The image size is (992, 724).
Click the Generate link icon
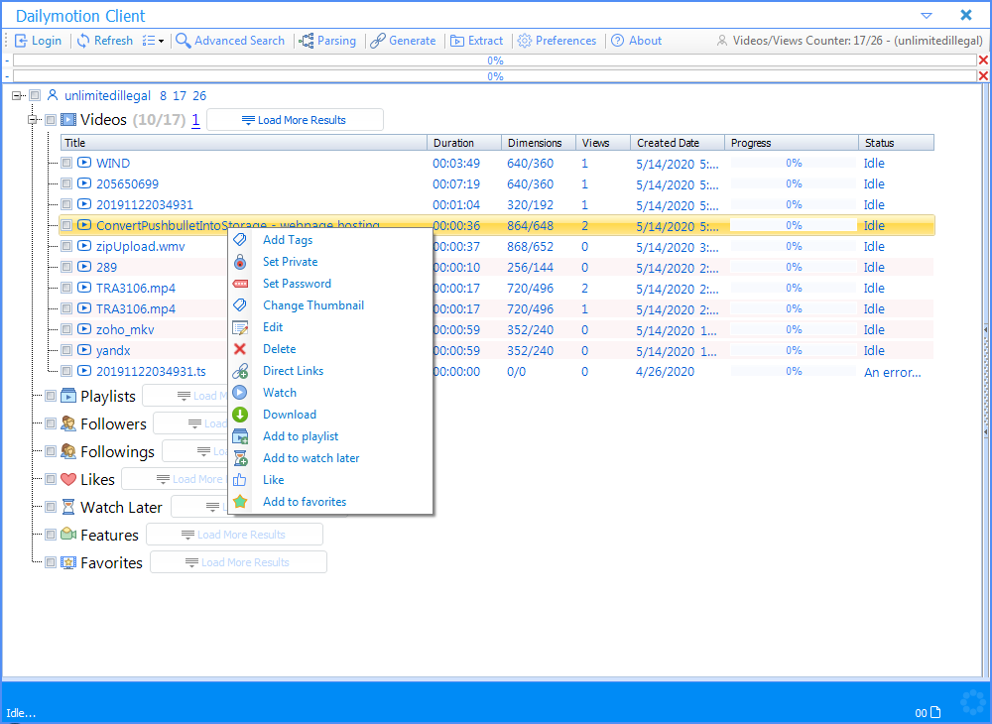pos(378,41)
